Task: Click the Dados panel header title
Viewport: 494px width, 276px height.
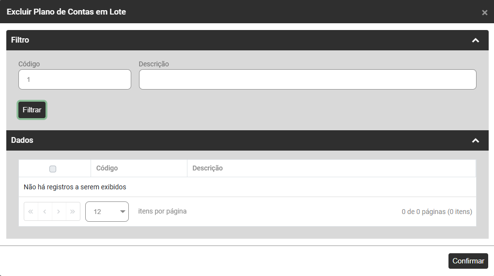Action: [x=22, y=140]
